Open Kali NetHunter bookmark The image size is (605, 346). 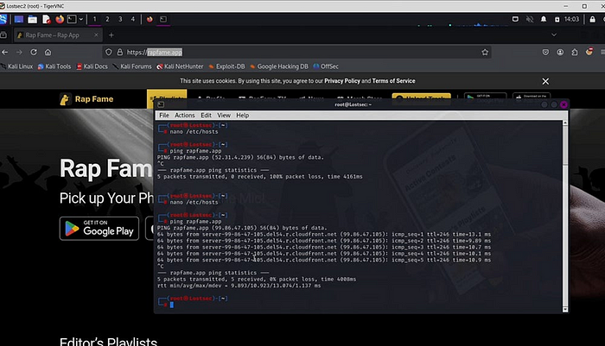point(180,66)
